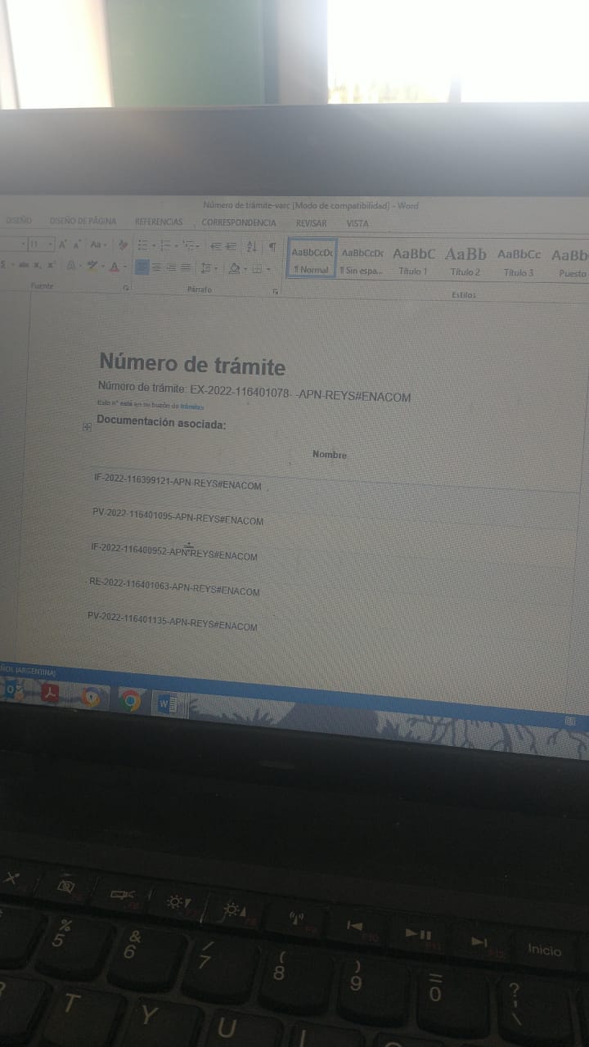This screenshot has width=589, height=1047.
Task: Toggle center text alignment
Action: (157, 267)
